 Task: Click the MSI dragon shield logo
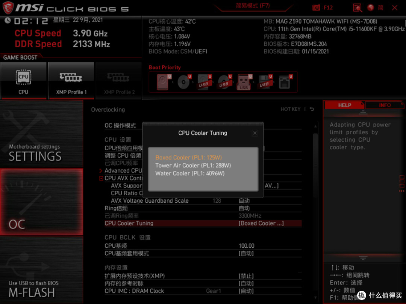(x=8, y=8)
